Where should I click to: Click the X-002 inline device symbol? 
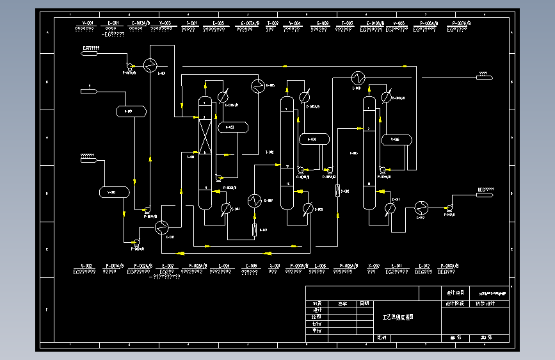point(337,191)
